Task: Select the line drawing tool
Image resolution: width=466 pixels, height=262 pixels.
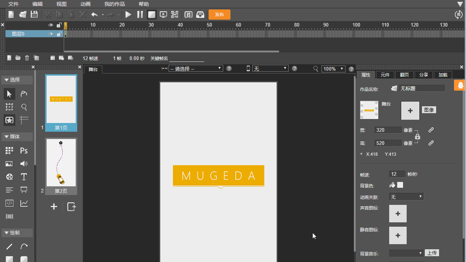Action: pyautogui.click(x=9, y=247)
